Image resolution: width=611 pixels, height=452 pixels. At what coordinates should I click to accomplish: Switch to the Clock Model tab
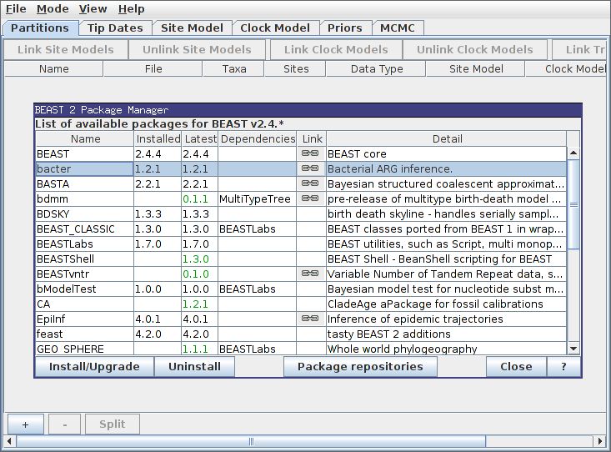pos(275,28)
